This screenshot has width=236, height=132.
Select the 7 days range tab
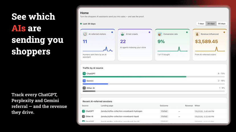click(x=201, y=24)
